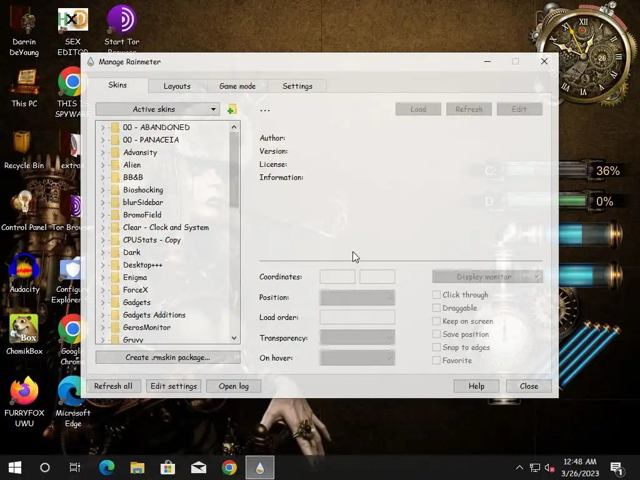Enable Save position checkbox
Viewport: 640px width, 480px height.
point(436,334)
